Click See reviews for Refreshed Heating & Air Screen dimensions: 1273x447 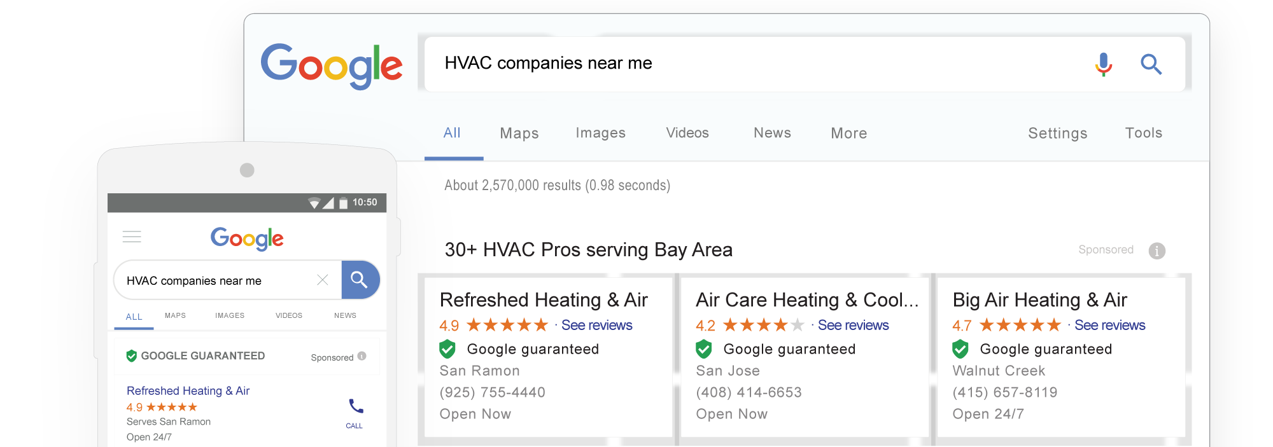coord(596,326)
